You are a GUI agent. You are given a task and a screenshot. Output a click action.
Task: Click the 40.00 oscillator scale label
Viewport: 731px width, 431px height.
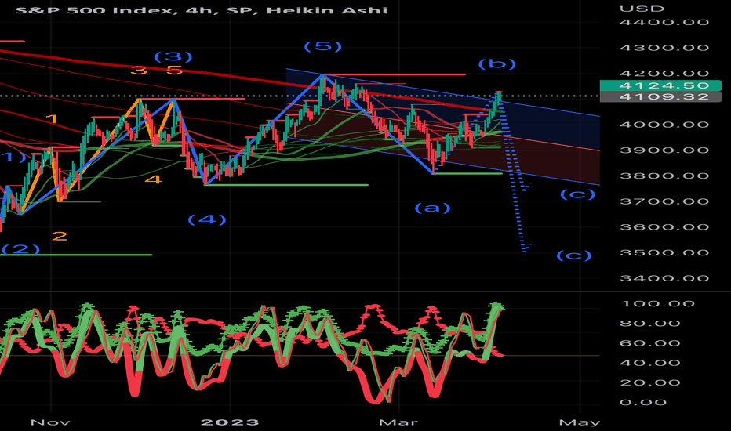650,363
